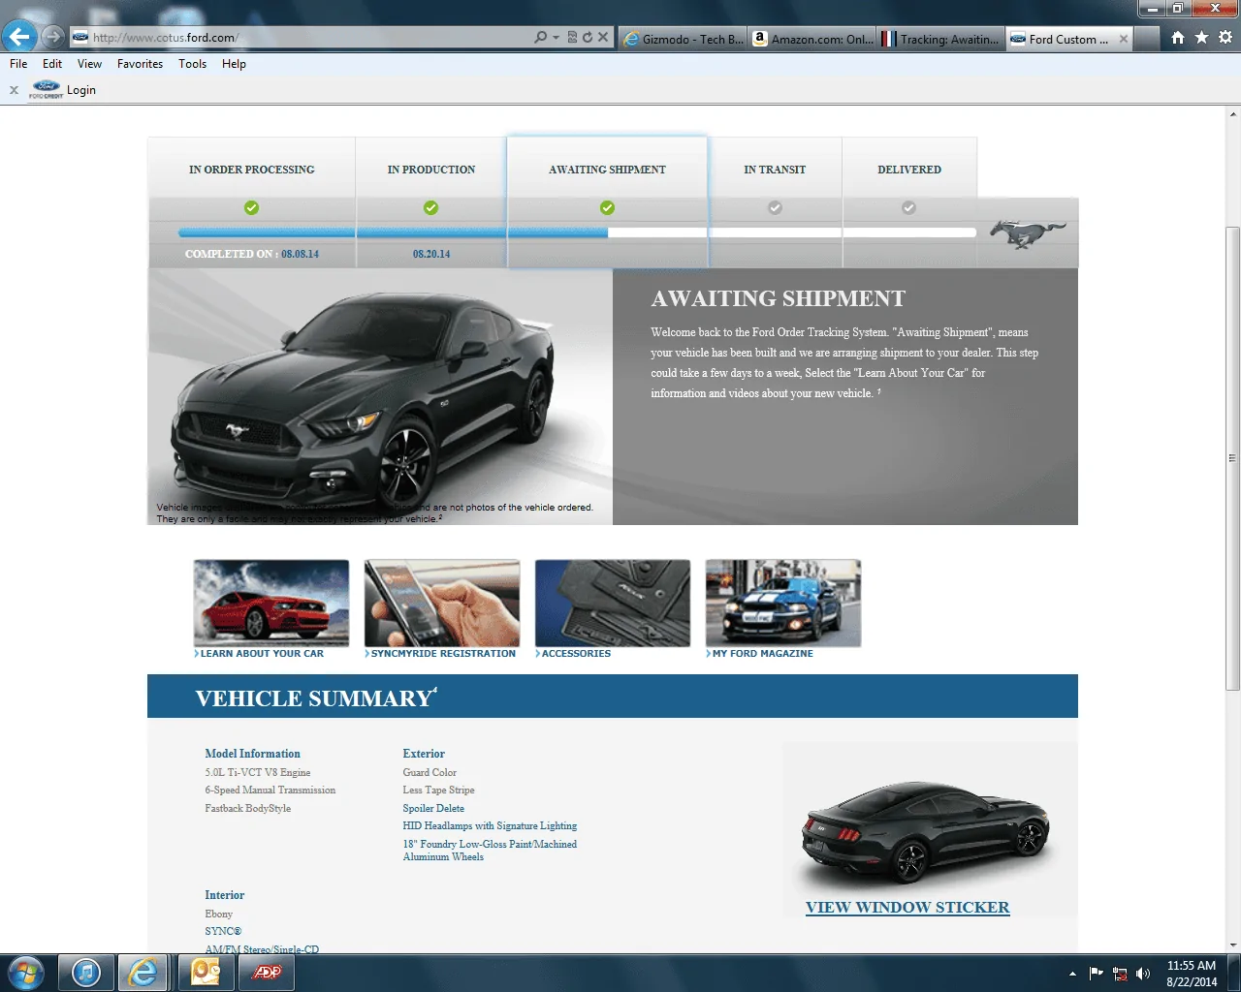Viewport: 1241px width, 992px height.
Task: Click the red Mustang Learn About thumbnail
Action: 271,603
